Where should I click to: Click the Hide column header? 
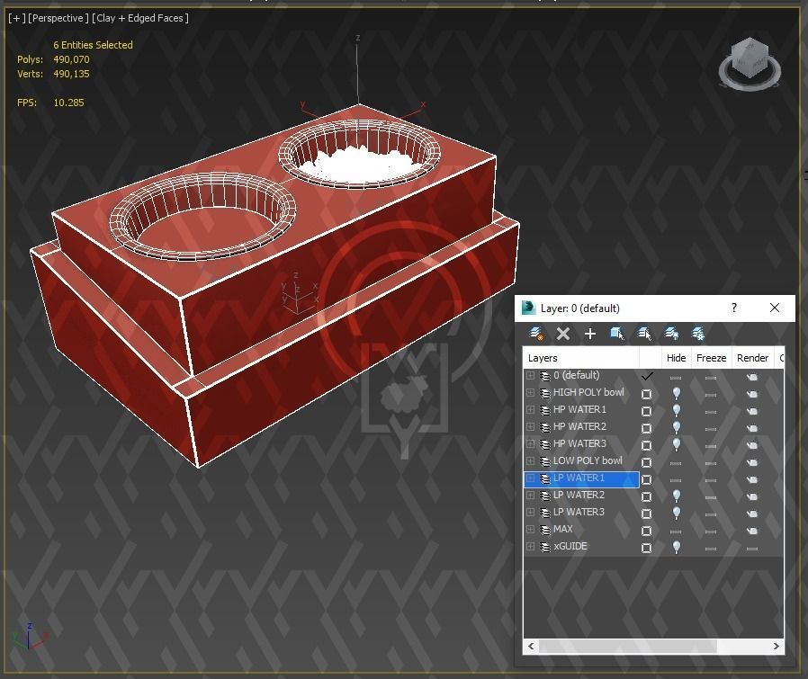coord(676,358)
